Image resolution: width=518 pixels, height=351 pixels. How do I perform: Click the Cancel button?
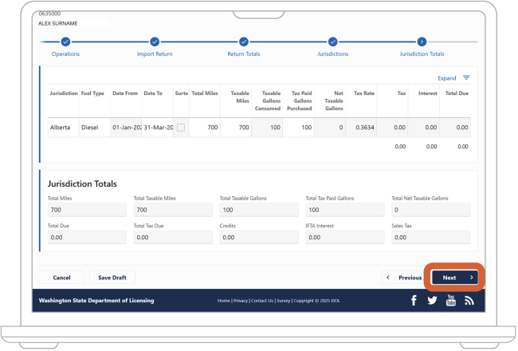coord(62,278)
